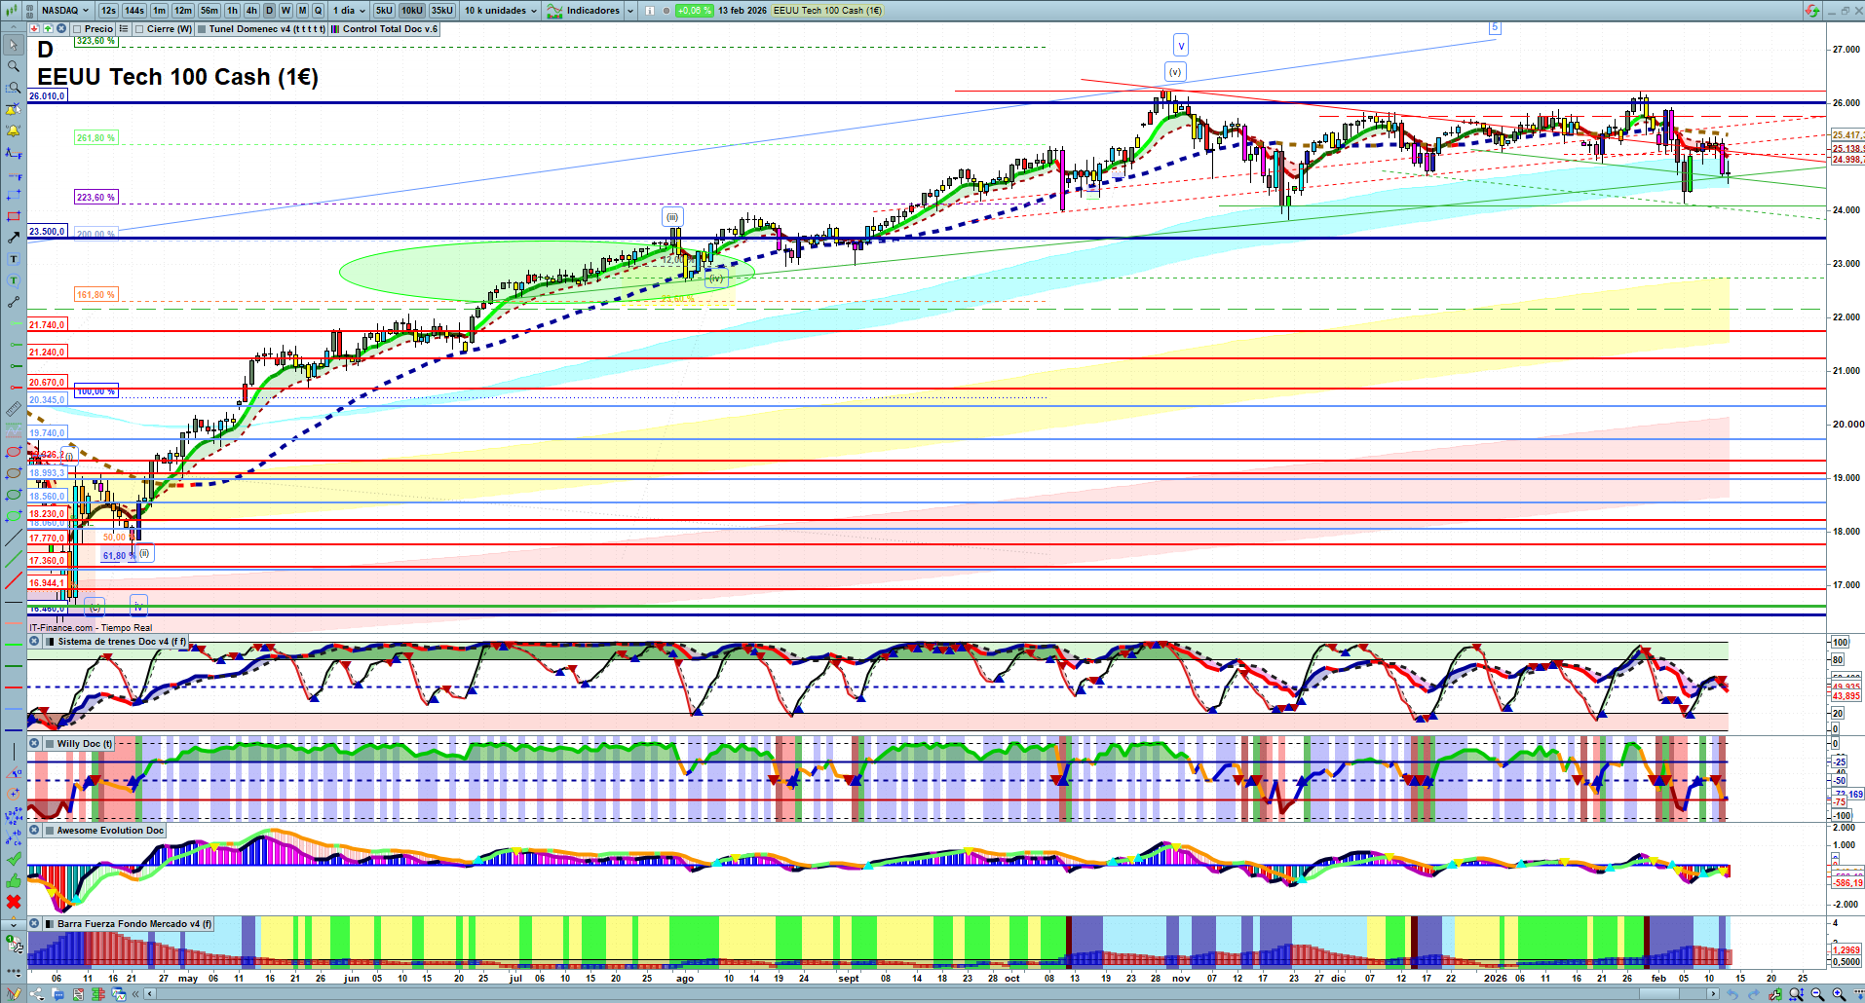Open the NASDAQ market dropdown

point(66,11)
